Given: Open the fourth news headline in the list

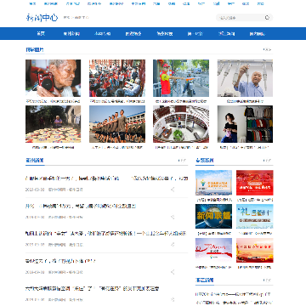Looking at the screenshot, I should pos(60,261).
